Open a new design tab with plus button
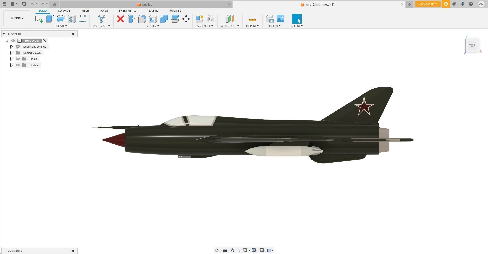488x254 pixels. 409,4
